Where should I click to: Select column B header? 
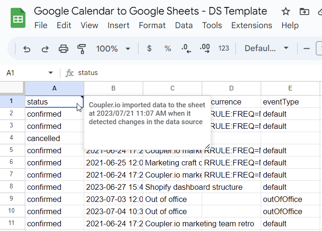113,89
